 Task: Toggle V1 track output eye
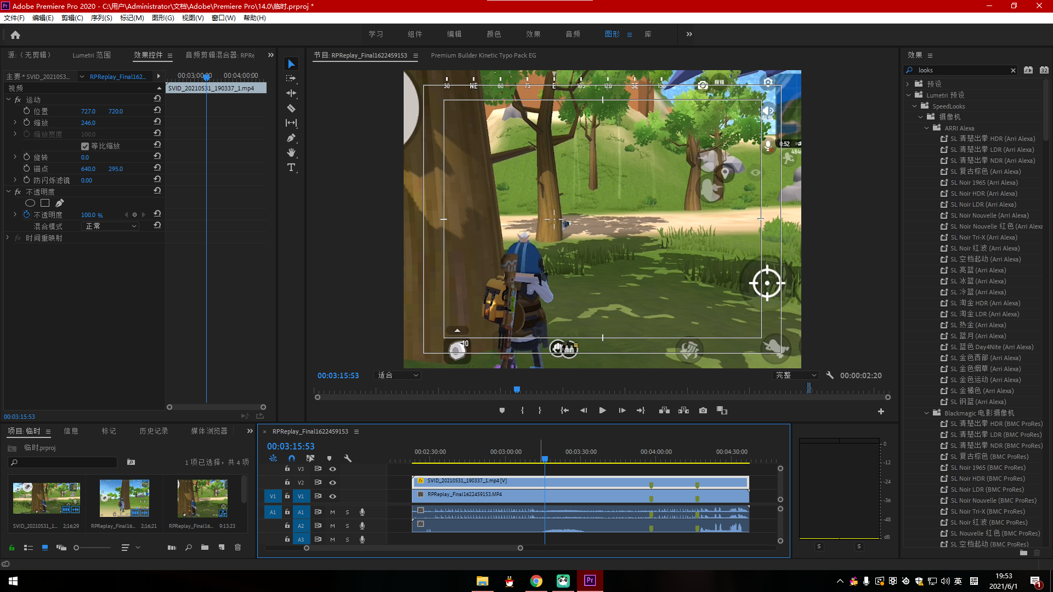pyautogui.click(x=332, y=496)
